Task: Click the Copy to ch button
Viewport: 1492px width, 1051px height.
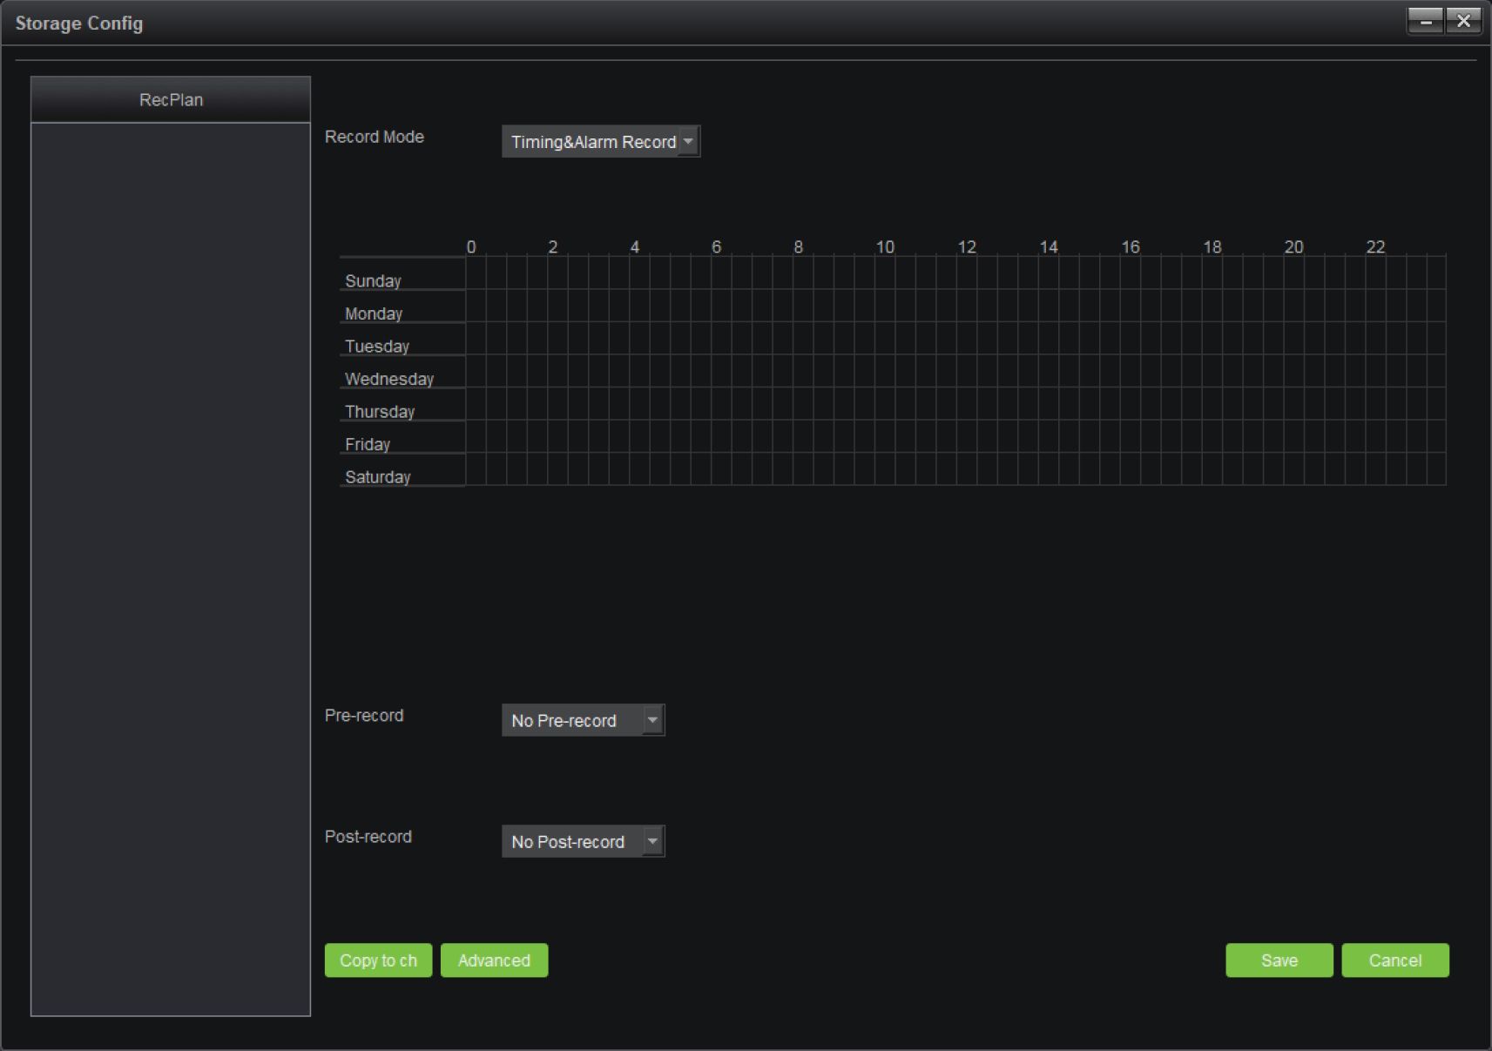Action: (x=378, y=960)
